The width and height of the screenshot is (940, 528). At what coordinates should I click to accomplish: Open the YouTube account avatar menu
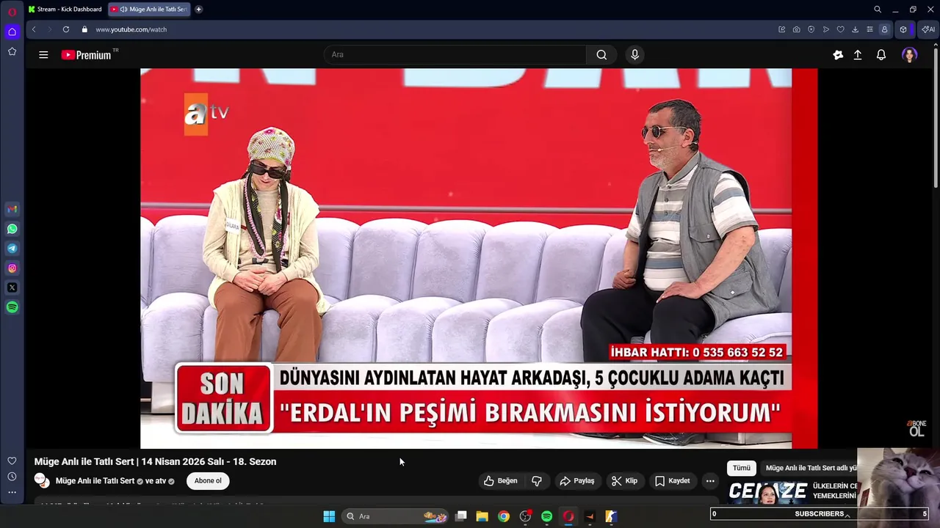tap(910, 55)
